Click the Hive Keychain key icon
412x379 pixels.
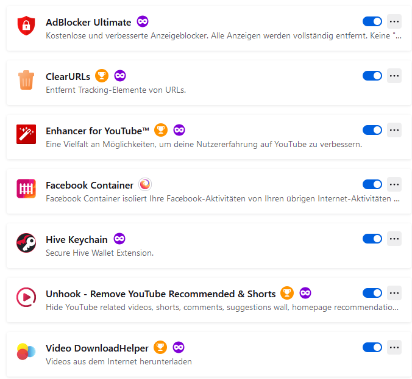[26, 243]
